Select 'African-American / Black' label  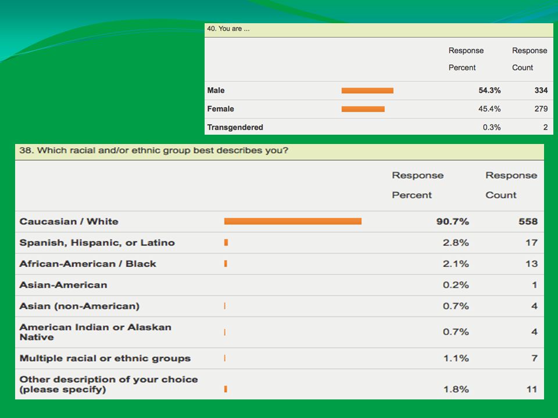(88, 264)
